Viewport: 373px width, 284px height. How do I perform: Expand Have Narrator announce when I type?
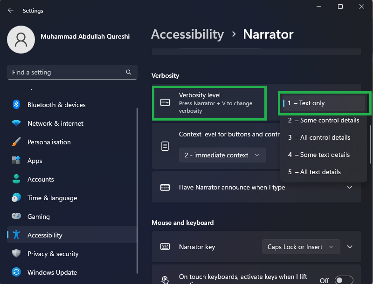(350, 187)
